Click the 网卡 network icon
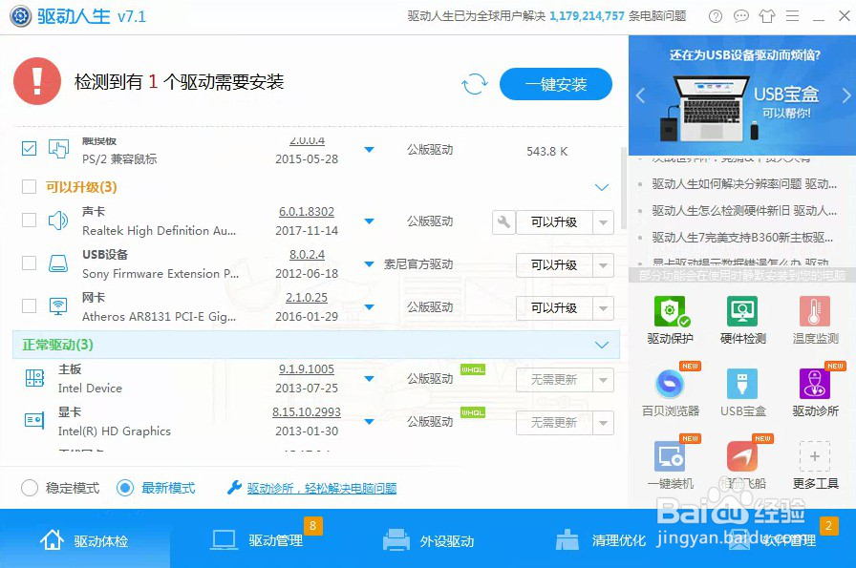The image size is (856, 568). pos(58,306)
